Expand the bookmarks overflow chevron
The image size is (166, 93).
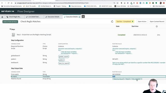[x=150, y=6]
